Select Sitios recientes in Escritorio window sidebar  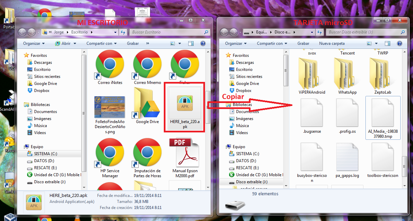tap(47, 77)
